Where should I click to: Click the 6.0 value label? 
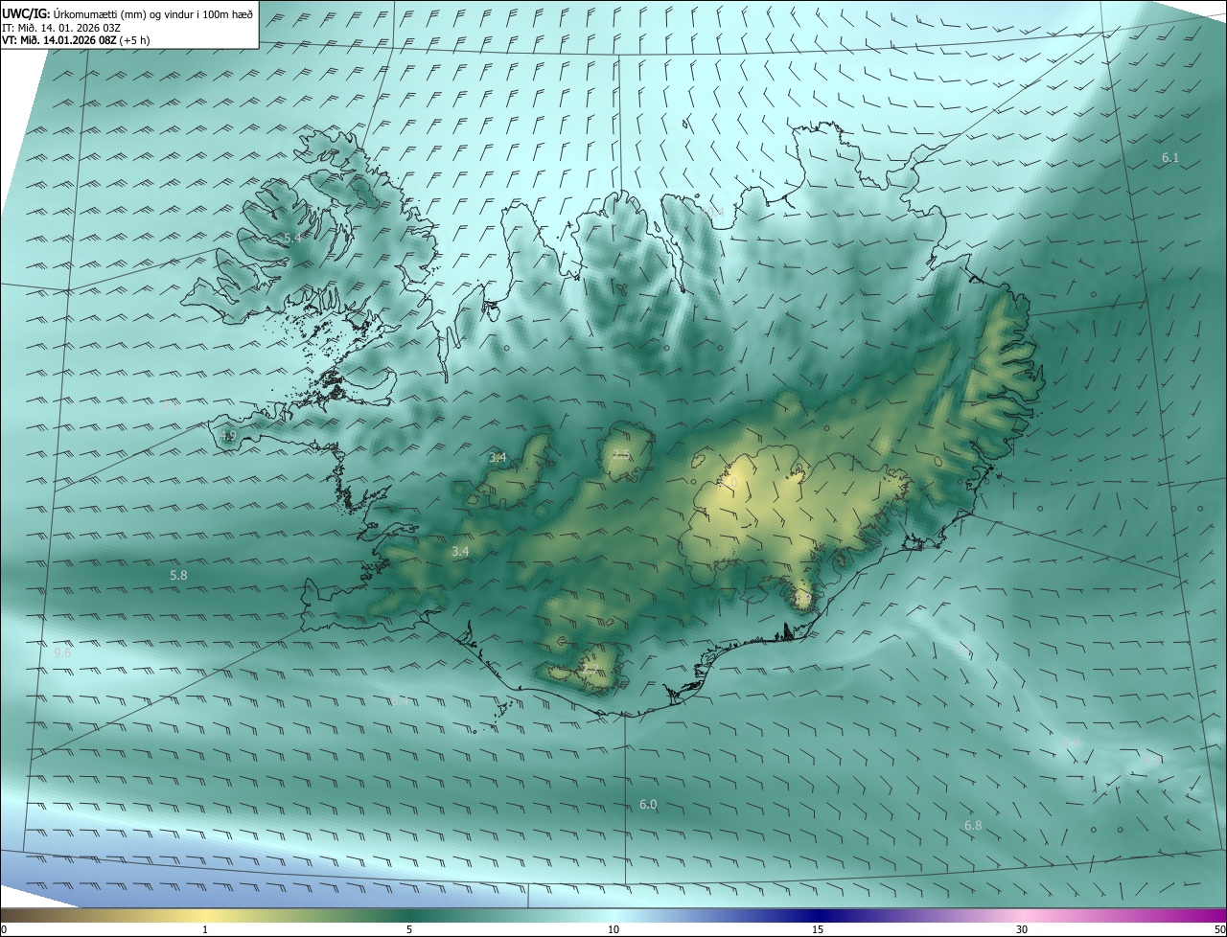648,805
